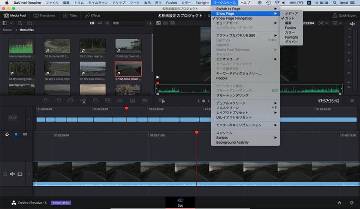The image size is (360, 209).
Task: Open the Titles panel
Action: tap(70, 16)
